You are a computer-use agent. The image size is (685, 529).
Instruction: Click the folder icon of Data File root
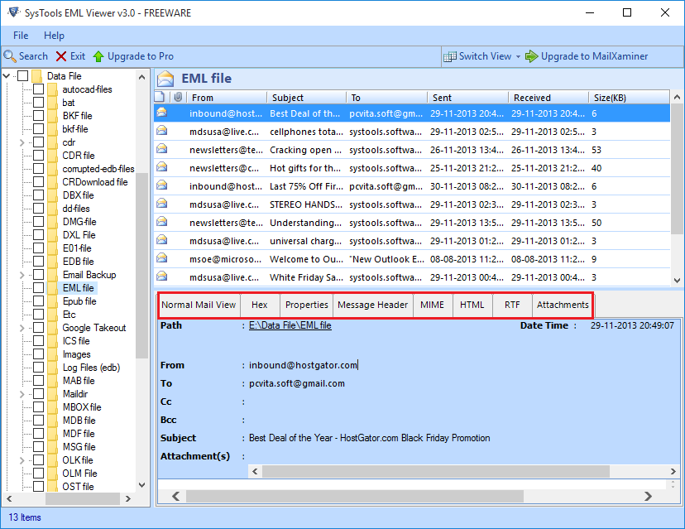click(37, 76)
